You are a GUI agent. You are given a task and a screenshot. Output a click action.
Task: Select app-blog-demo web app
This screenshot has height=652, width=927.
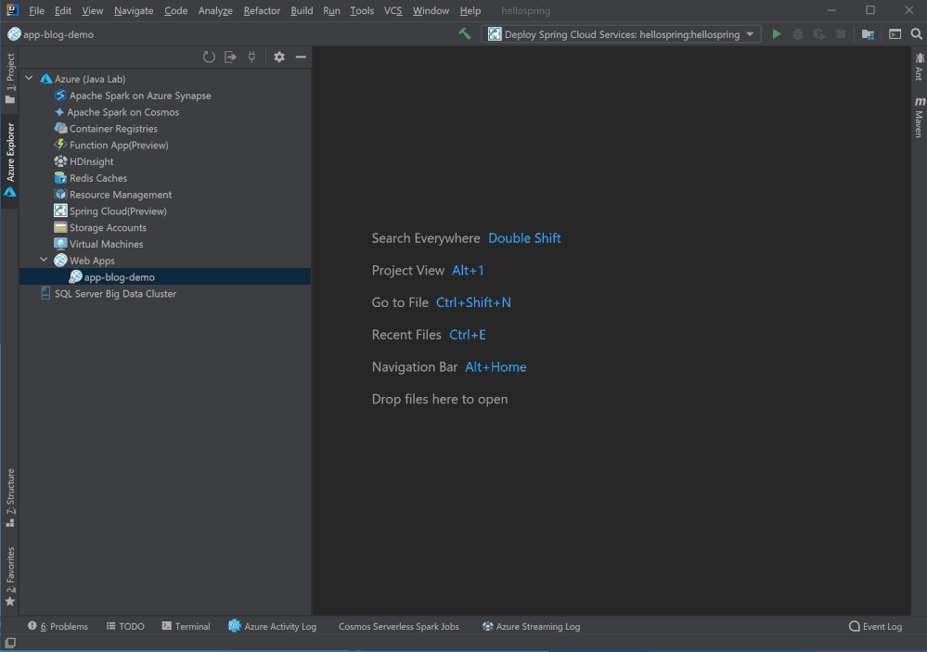coord(165,277)
